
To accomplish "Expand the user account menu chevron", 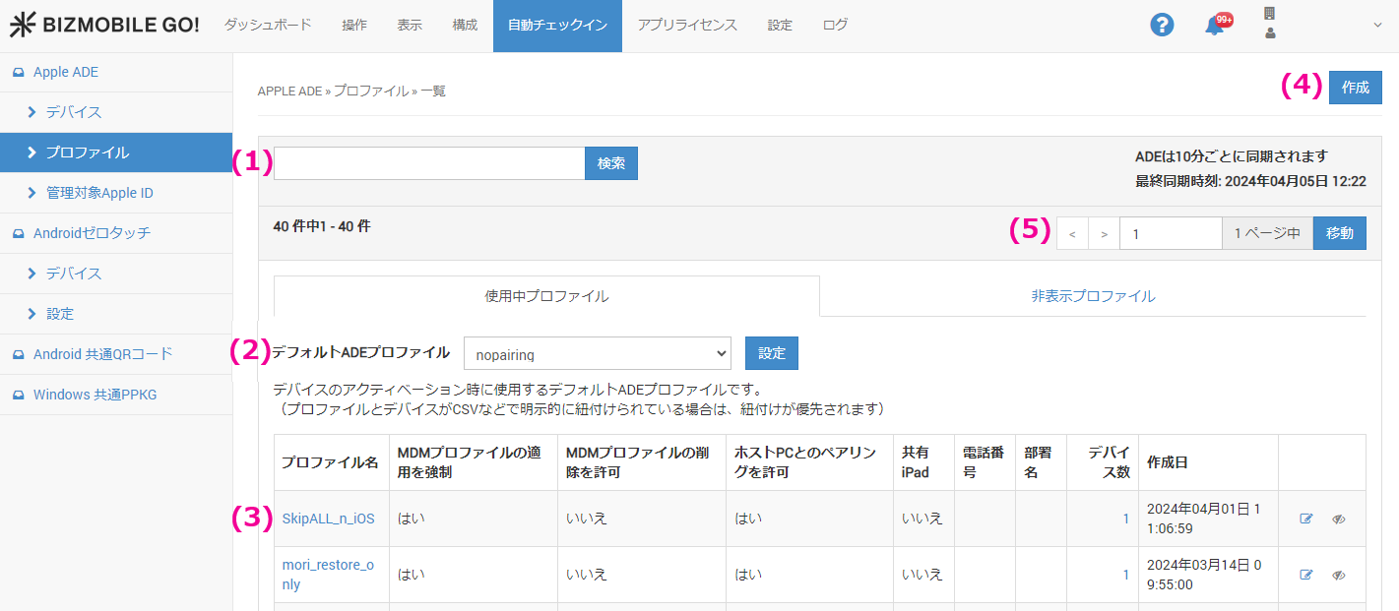I will tap(1377, 26).
